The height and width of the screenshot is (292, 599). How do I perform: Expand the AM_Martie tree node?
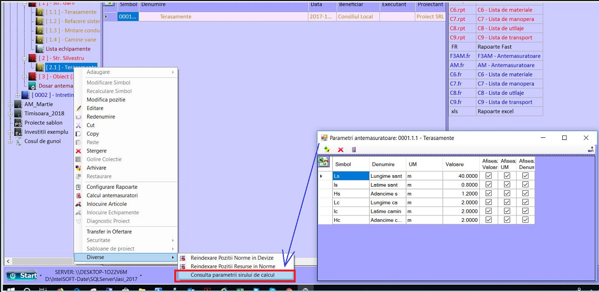10,104
